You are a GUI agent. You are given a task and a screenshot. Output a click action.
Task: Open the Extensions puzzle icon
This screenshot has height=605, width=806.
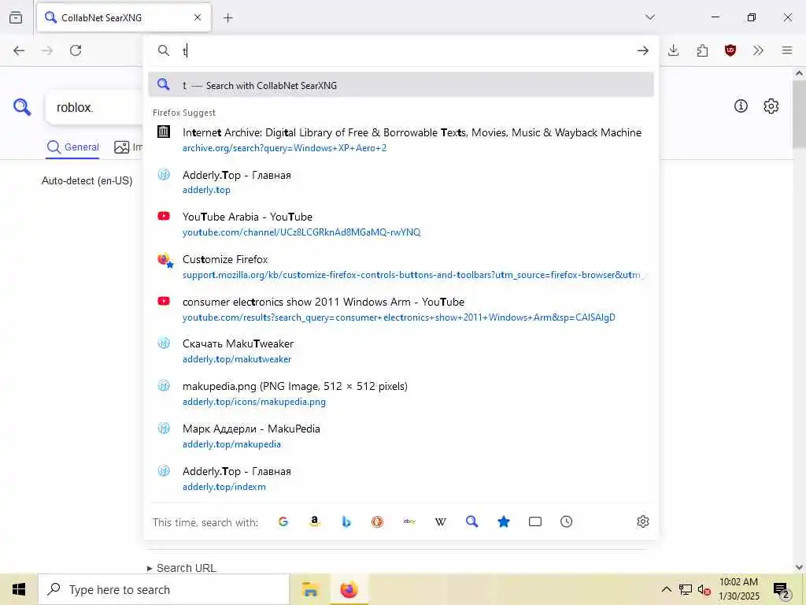pyautogui.click(x=702, y=50)
